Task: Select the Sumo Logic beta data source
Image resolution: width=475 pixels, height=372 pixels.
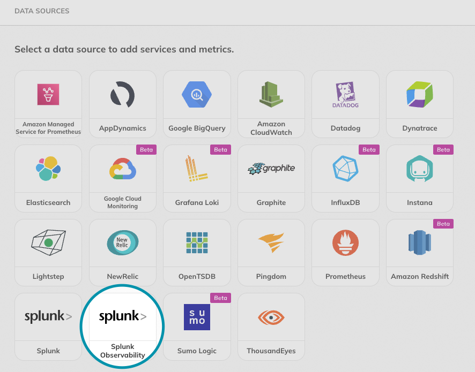Action: pyautogui.click(x=197, y=317)
